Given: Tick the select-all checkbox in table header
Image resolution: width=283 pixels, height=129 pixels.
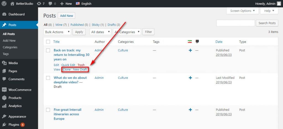Looking at the screenshot, I should tap(48, 42).
